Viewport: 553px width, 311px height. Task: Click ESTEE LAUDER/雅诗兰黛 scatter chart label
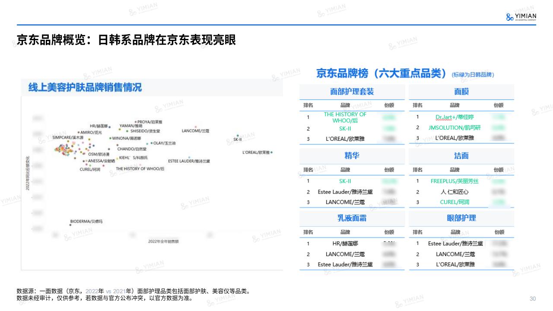click(189, 161)
